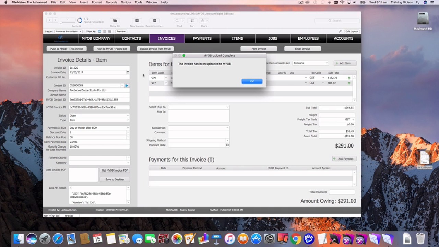Click the New Invoice toolbar icon
Viewport: 439px width, 247px height.
click(x=137, y=21)
